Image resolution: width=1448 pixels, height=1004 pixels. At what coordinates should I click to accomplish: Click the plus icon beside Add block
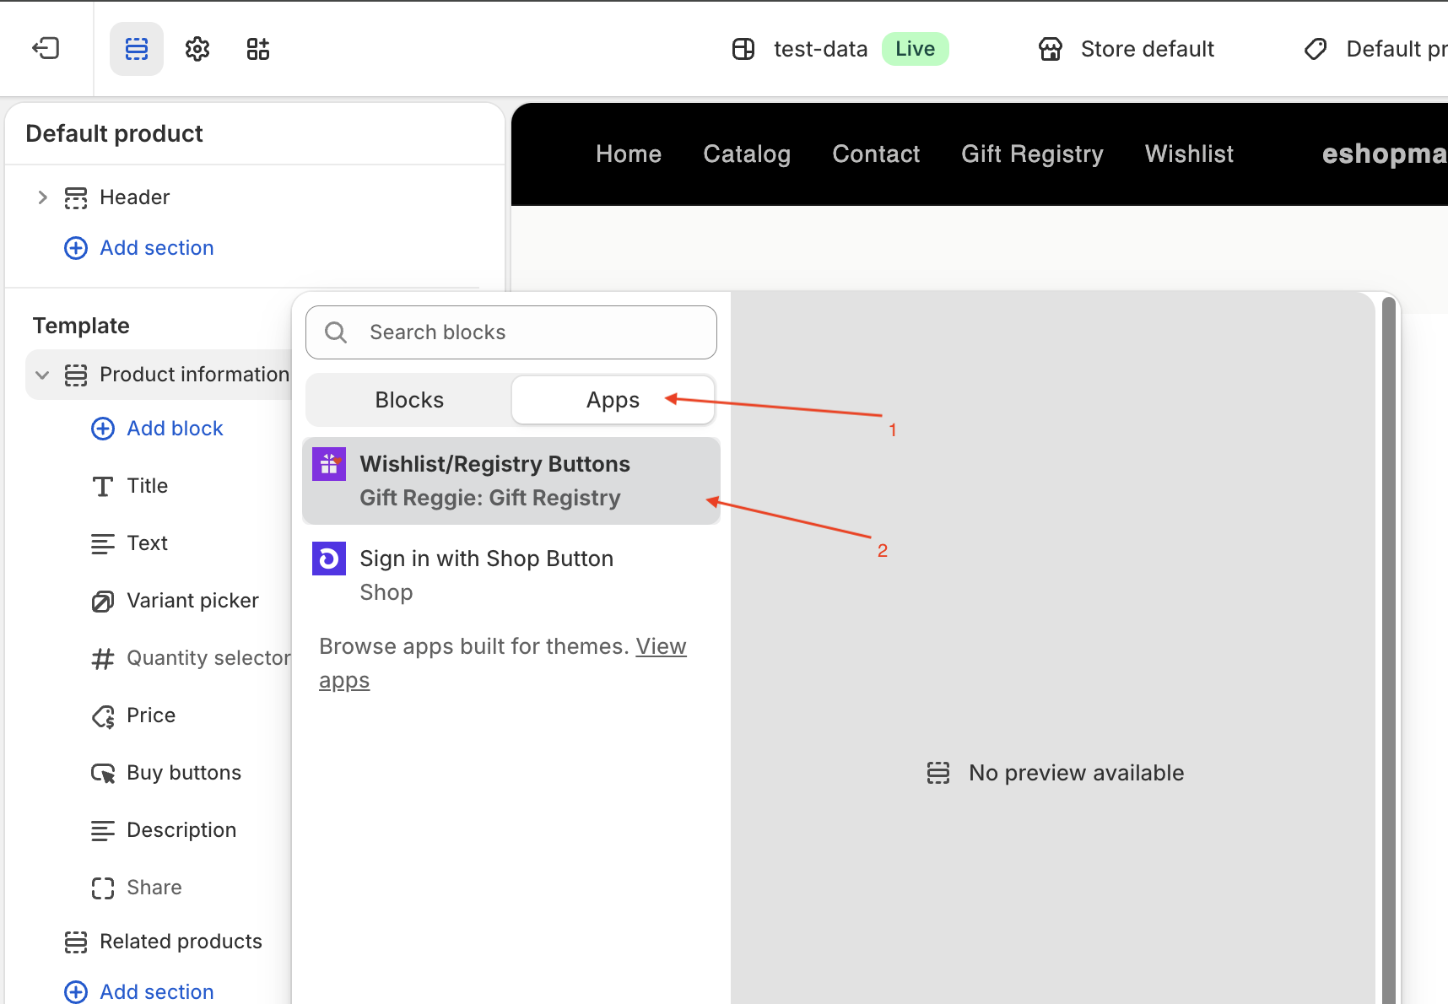tap(103, 429)
